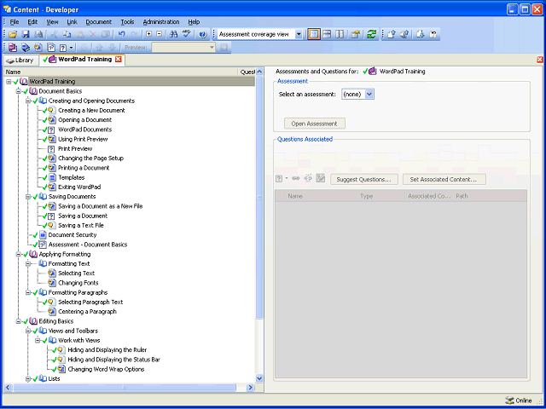Open the Document menu
Viewport: 546px width, 409px height.
pyautogui.click(x=99, y=22)
